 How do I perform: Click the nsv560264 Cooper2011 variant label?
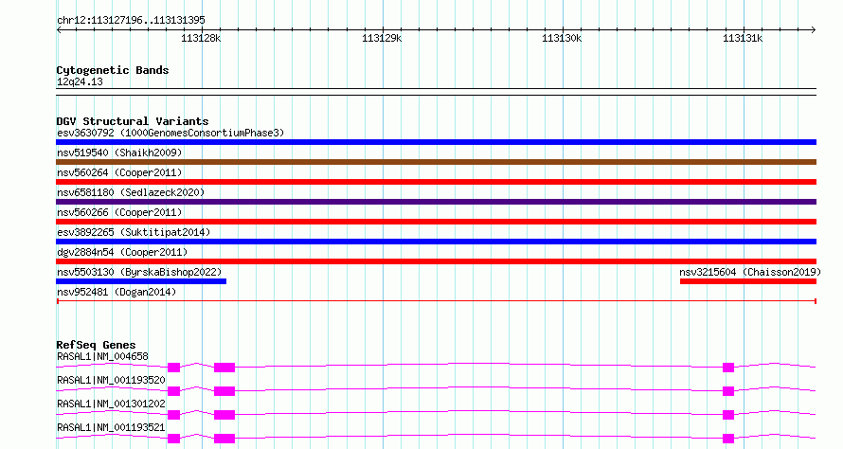coord(119,172)
